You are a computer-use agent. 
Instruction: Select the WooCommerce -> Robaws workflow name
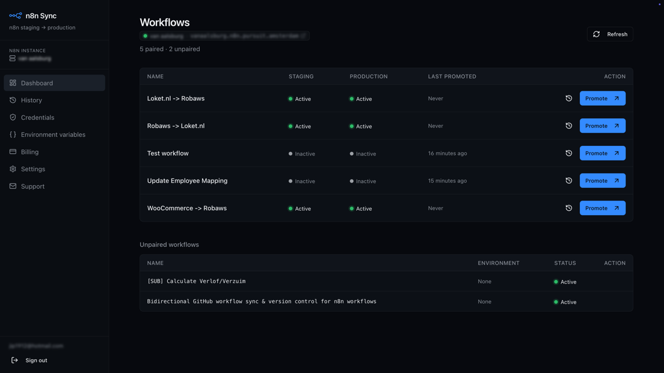pos(186,208)
